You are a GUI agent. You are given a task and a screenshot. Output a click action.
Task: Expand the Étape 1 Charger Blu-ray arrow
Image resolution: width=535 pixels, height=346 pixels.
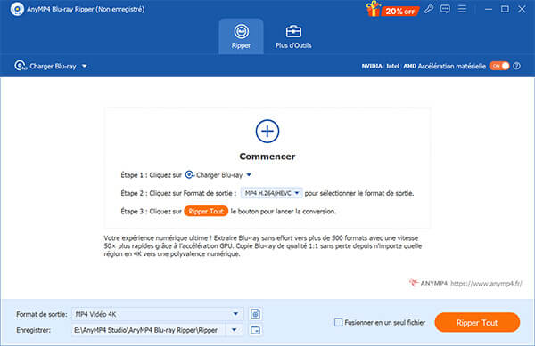click(249, 175)
